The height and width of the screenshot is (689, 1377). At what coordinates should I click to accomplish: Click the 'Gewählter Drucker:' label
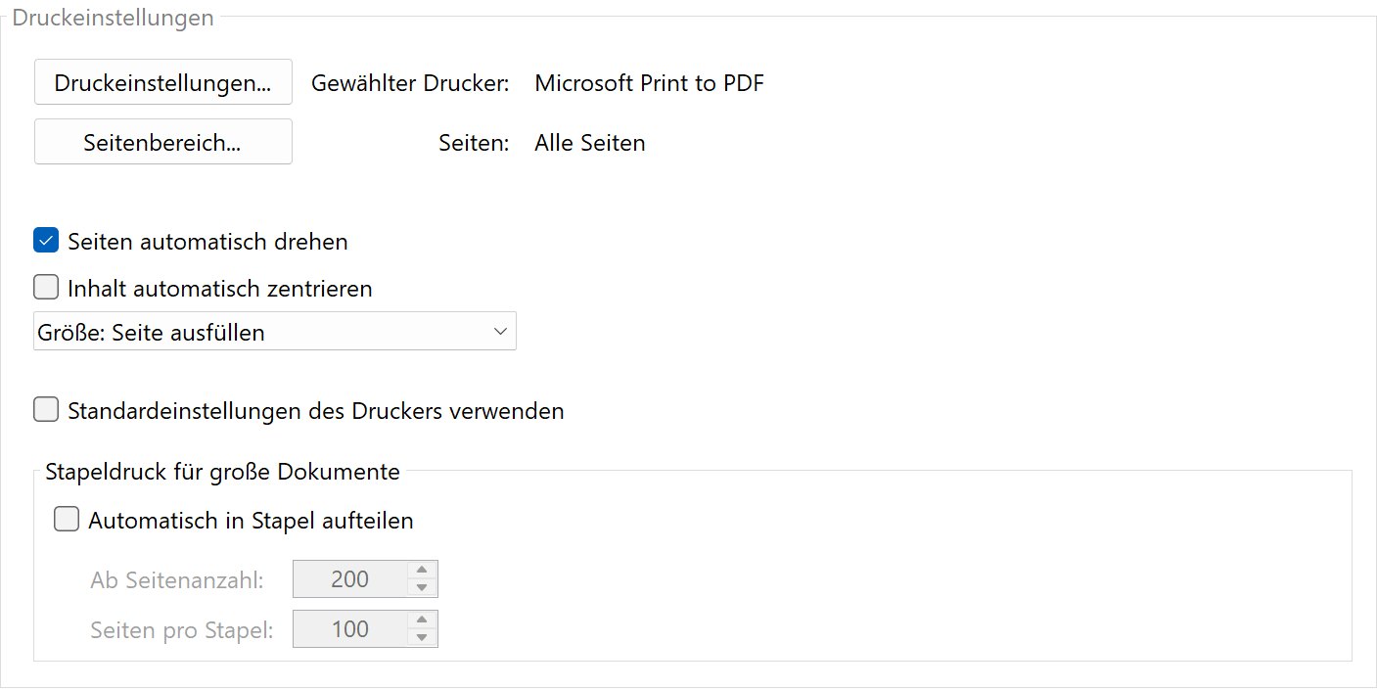pos(410,83)
